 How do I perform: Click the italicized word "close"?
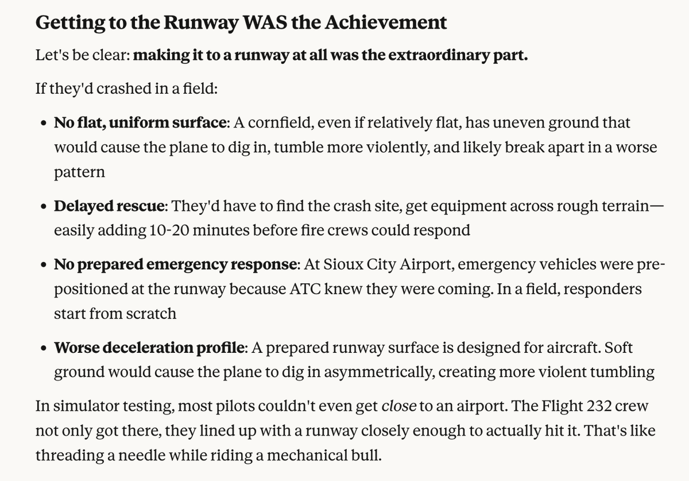pos(399,407)
